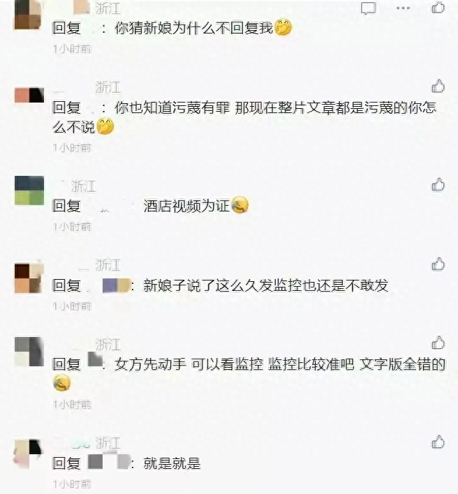Open the three-dot more options menu

[x=403, y=8]
